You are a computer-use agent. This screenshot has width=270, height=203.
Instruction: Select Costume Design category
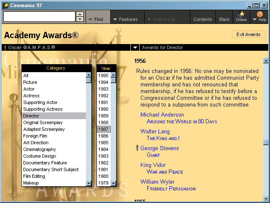coord(54,156)
